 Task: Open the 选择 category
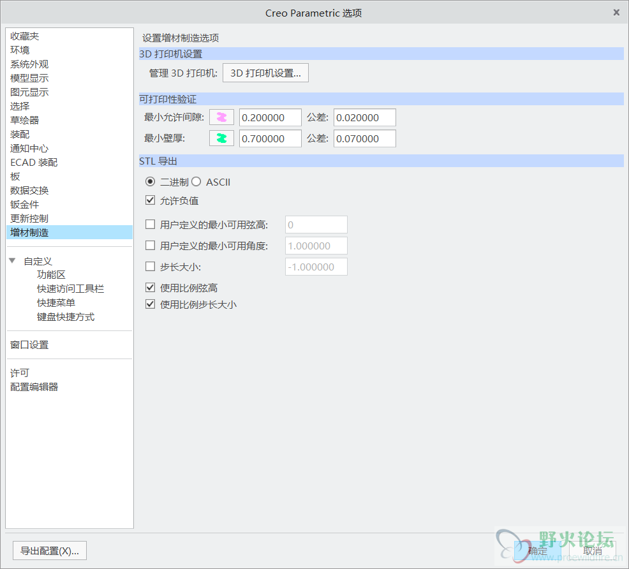pyautogui.click(x=70, y=107)
